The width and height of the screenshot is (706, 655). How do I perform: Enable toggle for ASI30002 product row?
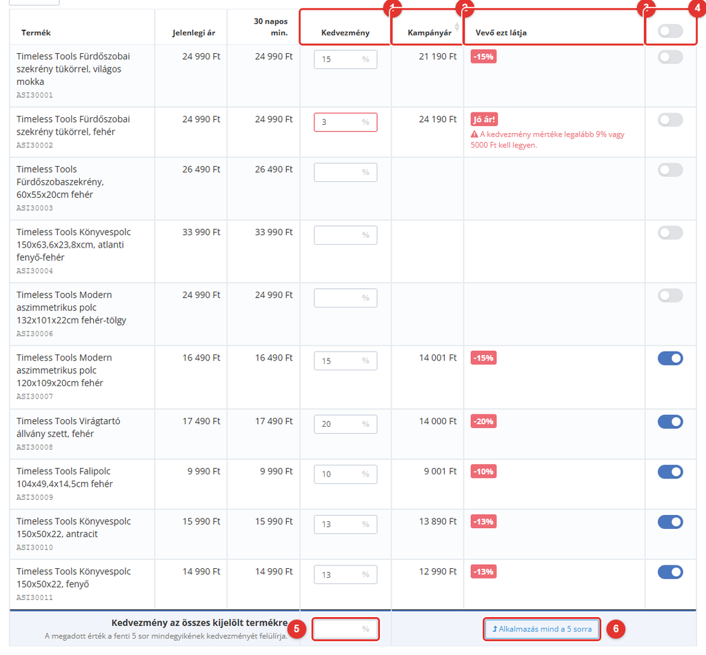pyautogui.click(x=670, y=120)
